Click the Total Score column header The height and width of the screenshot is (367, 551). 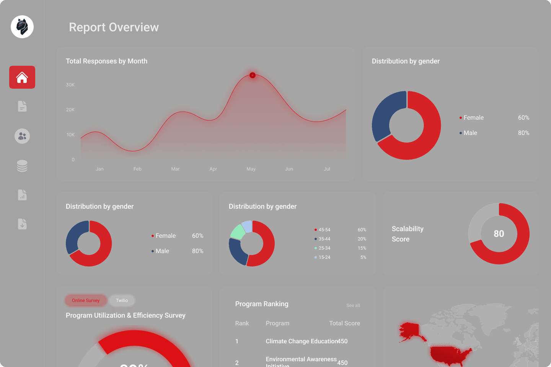pyautogui.click(x=345, y=323)
